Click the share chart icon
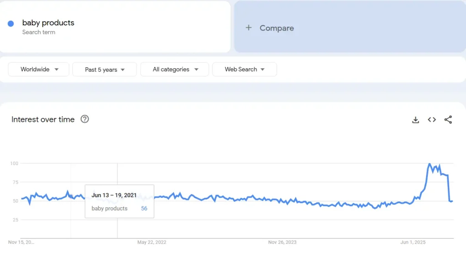The image size is (466, 256). (x=448, y=120)
